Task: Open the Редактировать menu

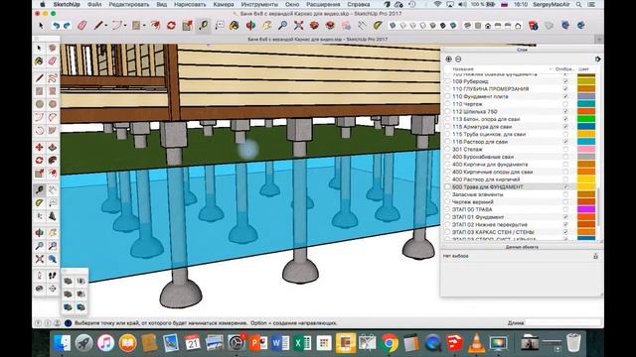Action: point(128,4)
